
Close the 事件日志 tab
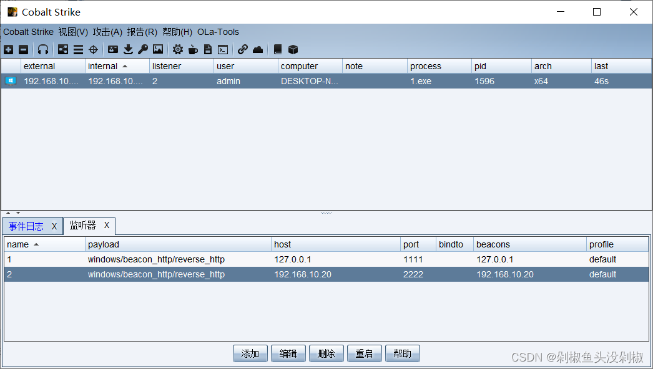54,226
